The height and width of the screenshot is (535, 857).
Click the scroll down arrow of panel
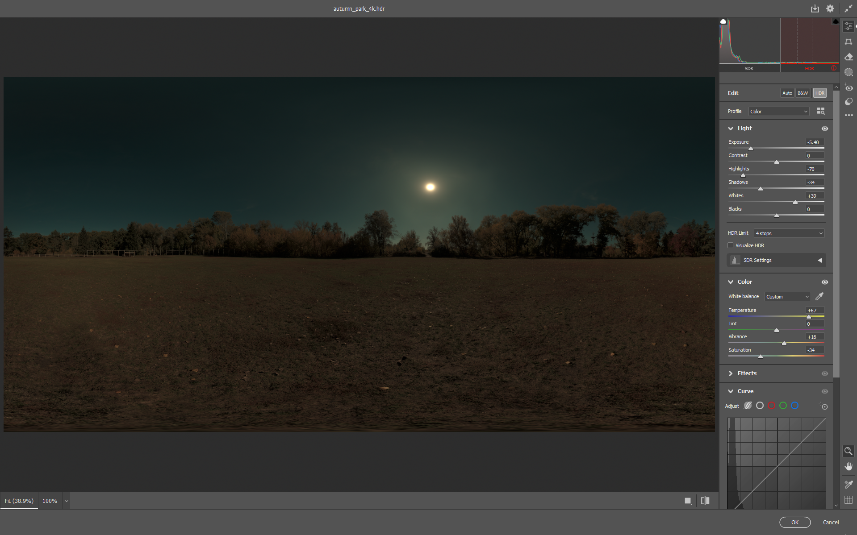click(x=836, y=506)
